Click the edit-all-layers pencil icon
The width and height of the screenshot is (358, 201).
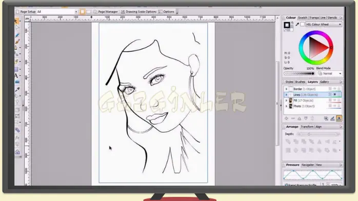point(332,118)
